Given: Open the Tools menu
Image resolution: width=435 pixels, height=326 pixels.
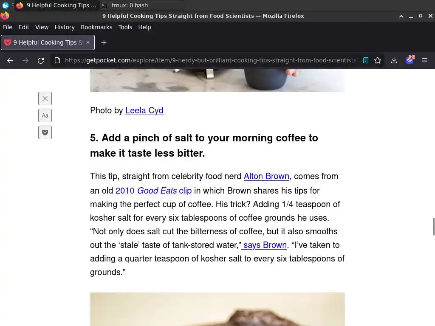Looking at the screenshot, I should [x=125, y=27].
